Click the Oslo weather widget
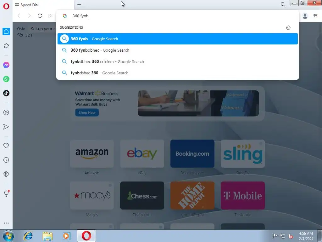Viewport: 322px width, 242px height. (25, 32)
